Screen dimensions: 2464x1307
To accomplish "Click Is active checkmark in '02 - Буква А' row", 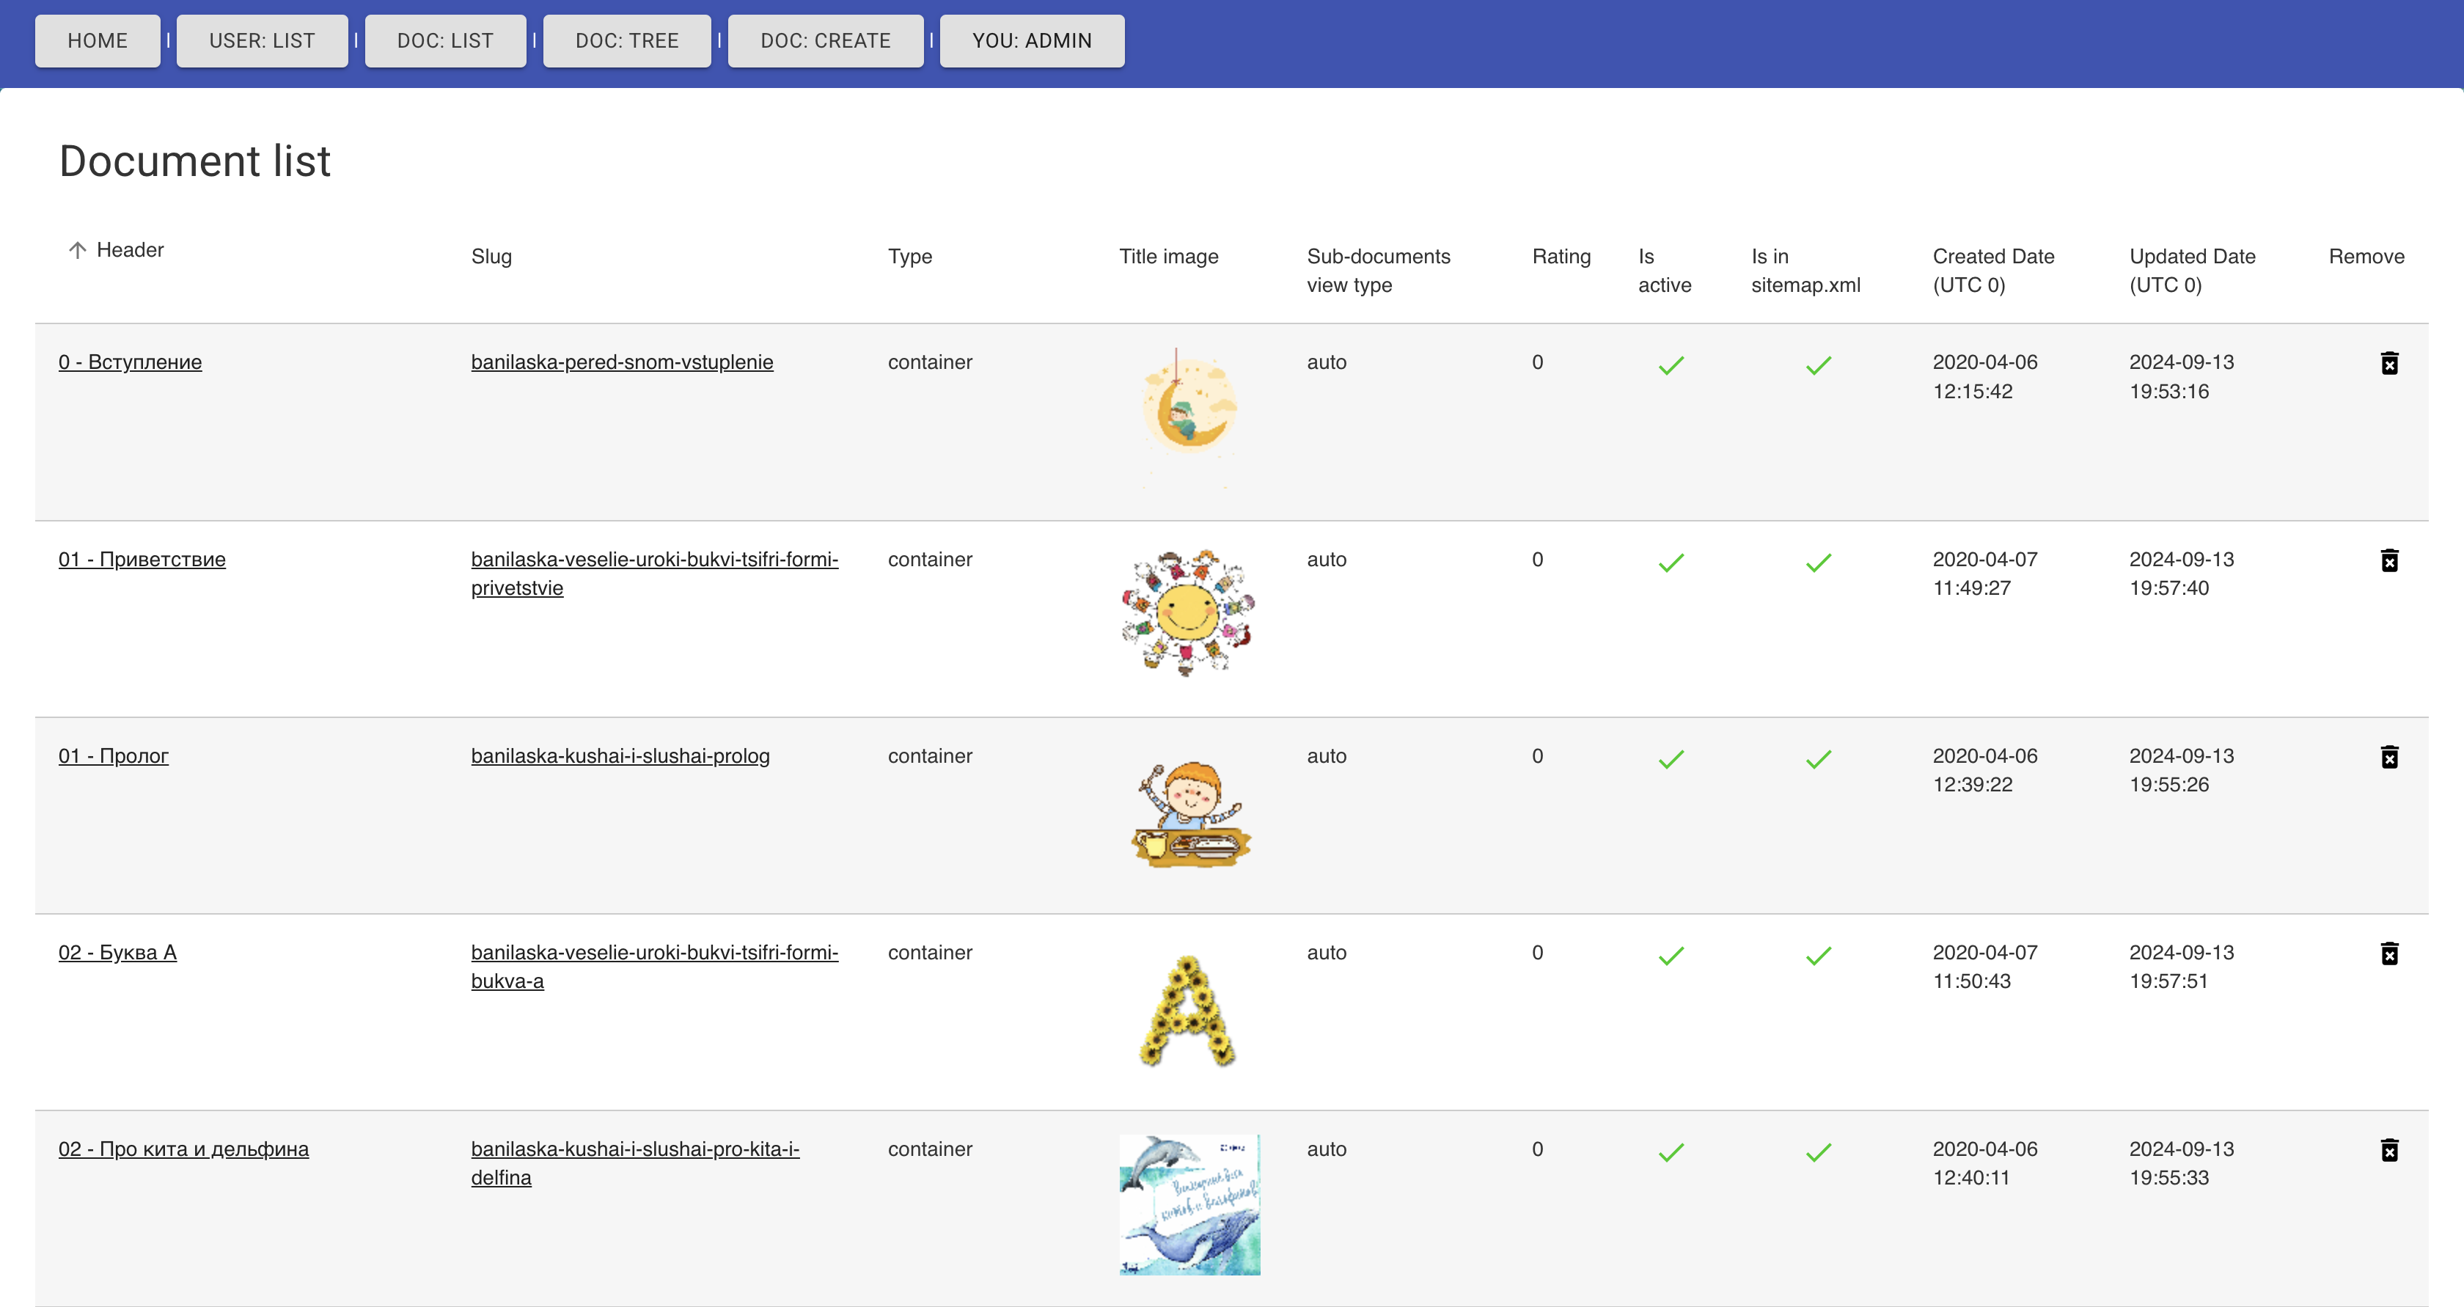I will [1670, 956].
